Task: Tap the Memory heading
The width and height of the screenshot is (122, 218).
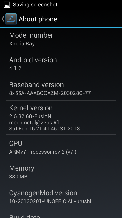Action: pyautogui.click(x=22, y=168)
